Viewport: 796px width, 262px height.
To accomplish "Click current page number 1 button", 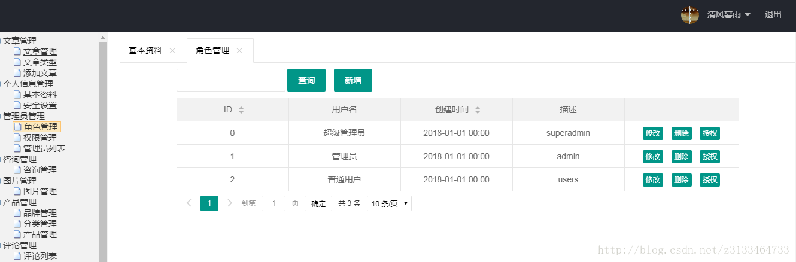I will click(x=209, y=203).
